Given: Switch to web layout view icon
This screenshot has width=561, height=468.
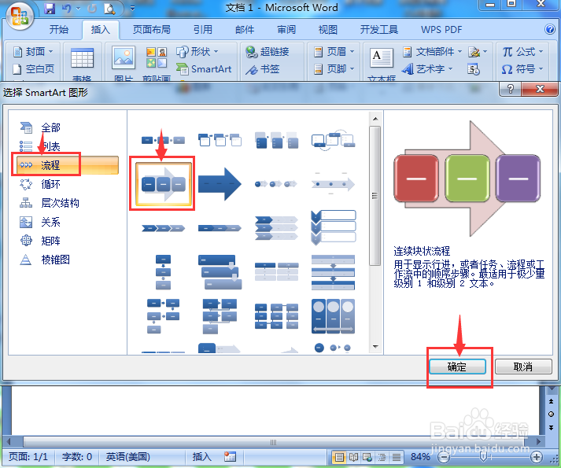Looking at the screenshot, I should tap(367, 457).
